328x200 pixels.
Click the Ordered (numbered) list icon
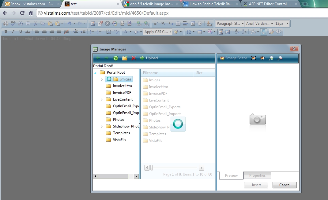tap(92, 32)
